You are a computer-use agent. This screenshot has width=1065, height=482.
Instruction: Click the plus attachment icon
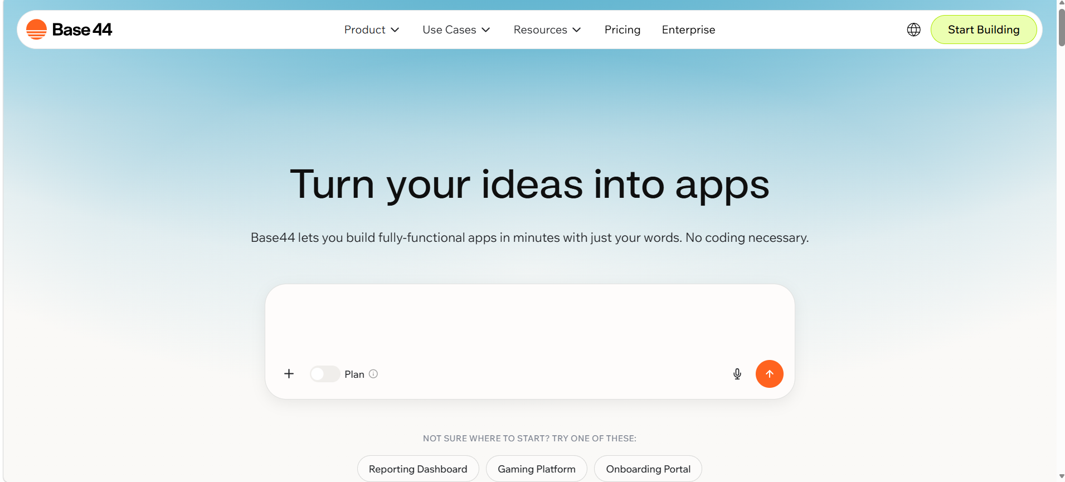[x=289, y=374]
